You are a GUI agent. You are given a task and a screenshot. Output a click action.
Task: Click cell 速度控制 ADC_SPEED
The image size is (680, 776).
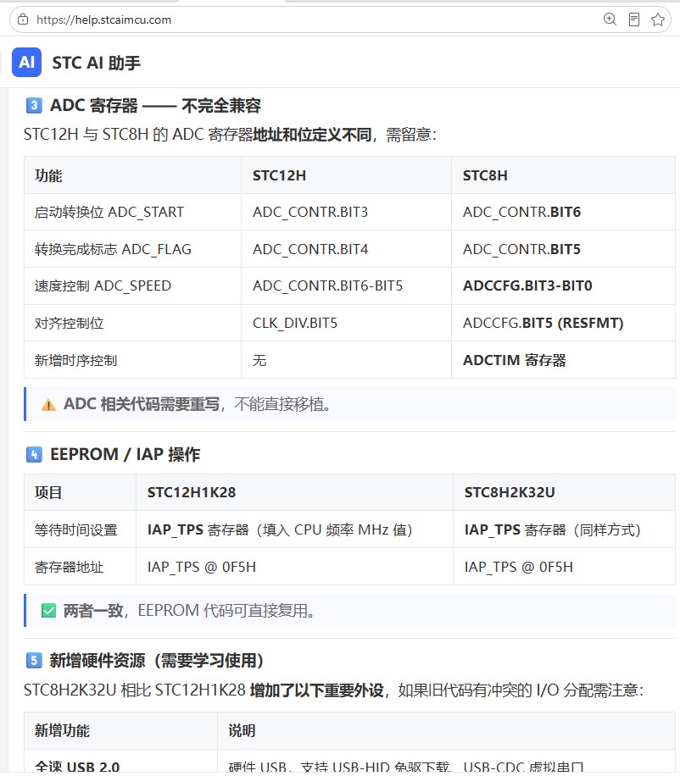[132, 286]
